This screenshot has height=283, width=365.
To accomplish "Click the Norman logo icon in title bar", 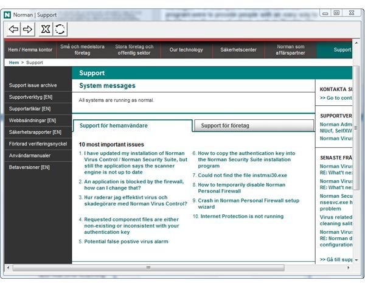I will tap(7, 15).
